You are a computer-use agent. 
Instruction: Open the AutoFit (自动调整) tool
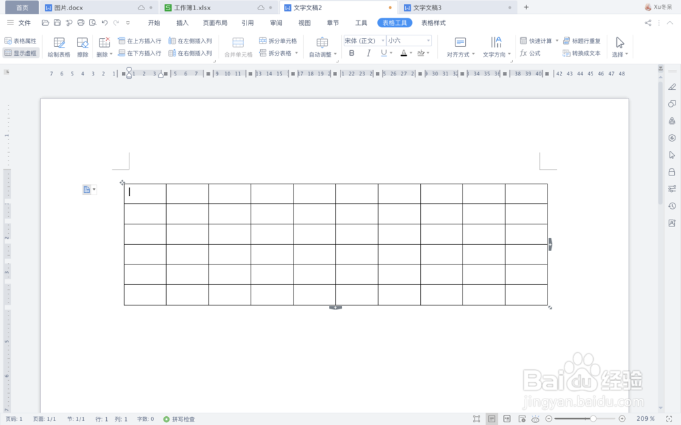321,46
